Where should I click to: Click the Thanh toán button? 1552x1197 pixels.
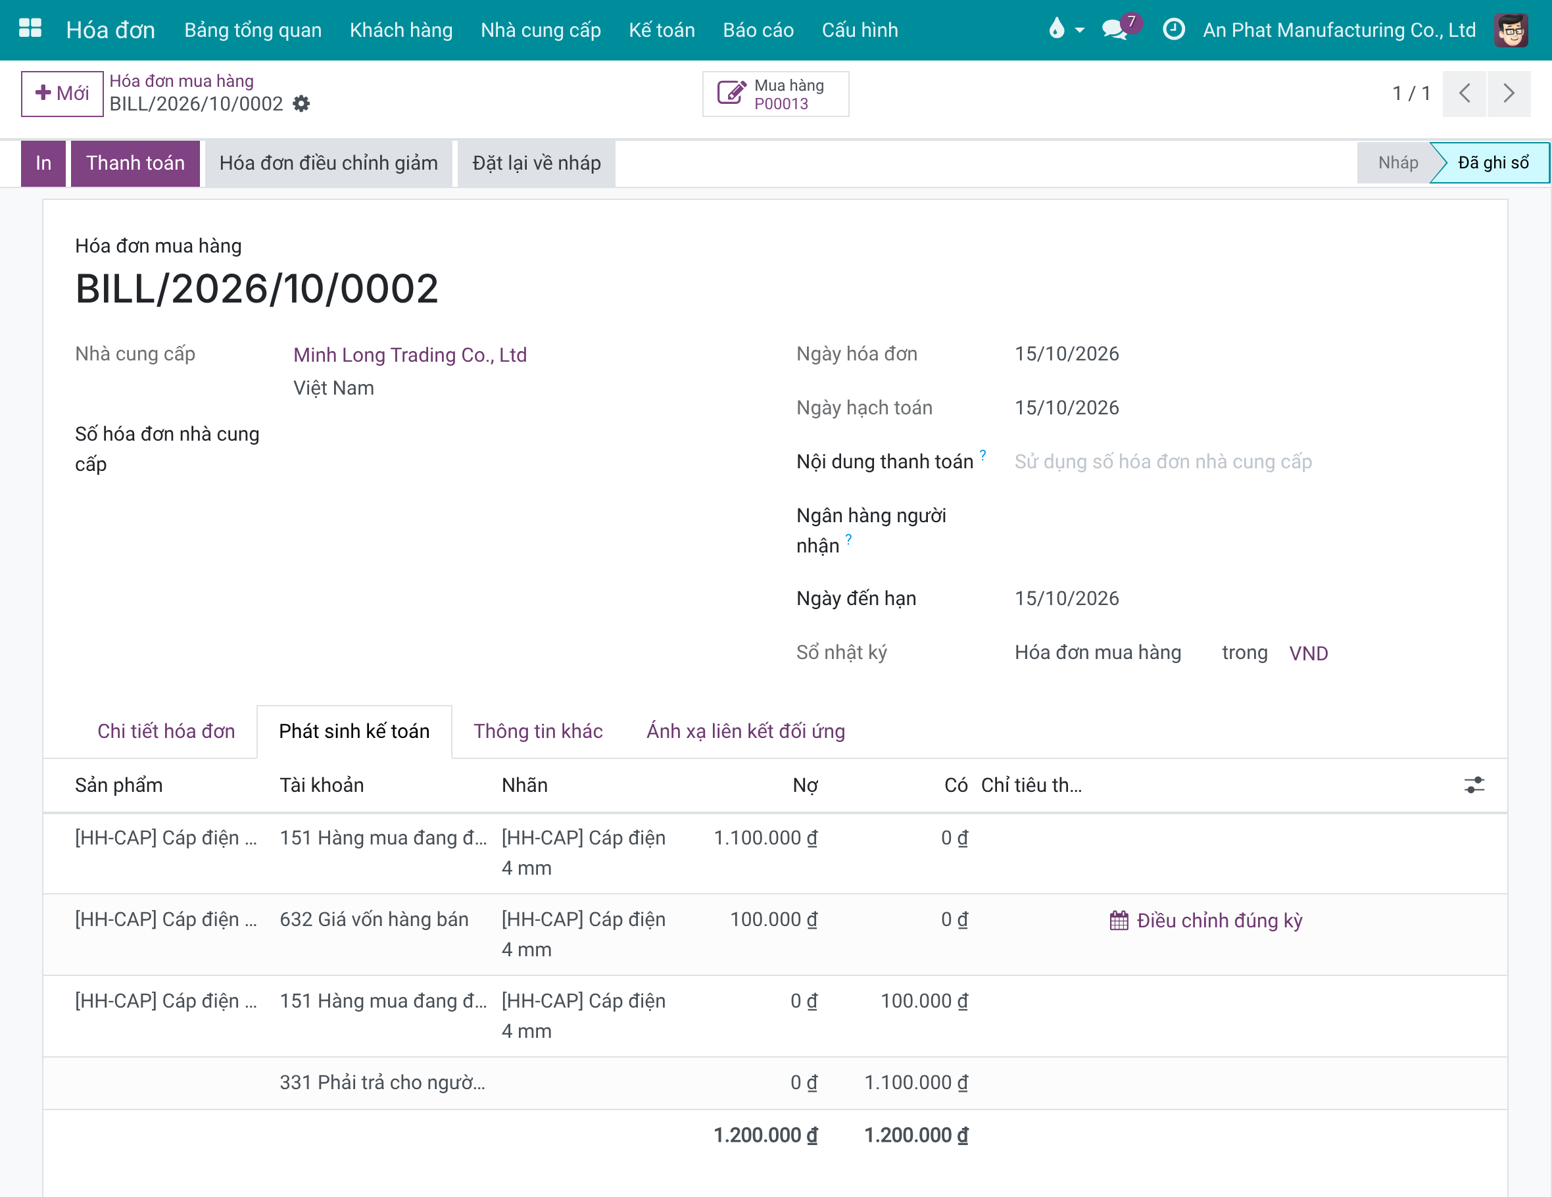coord(135,162)
